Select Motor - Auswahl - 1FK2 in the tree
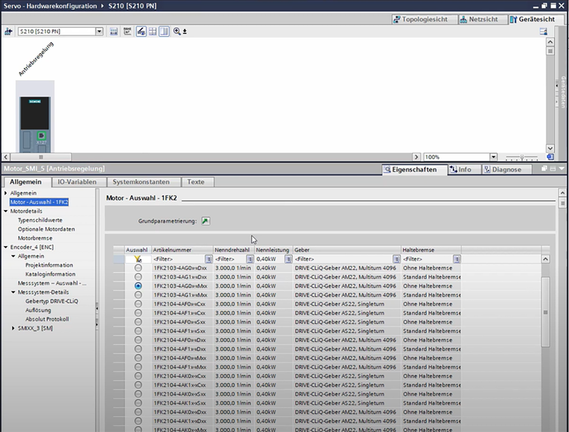Screen dimensions: 569x432 (39, 202)
